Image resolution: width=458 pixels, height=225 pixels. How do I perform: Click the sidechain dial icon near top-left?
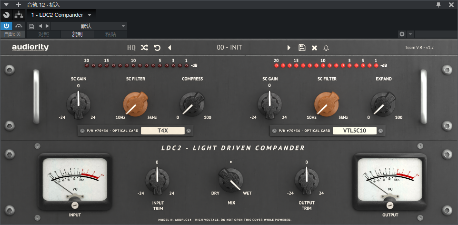tap(6, 15)
